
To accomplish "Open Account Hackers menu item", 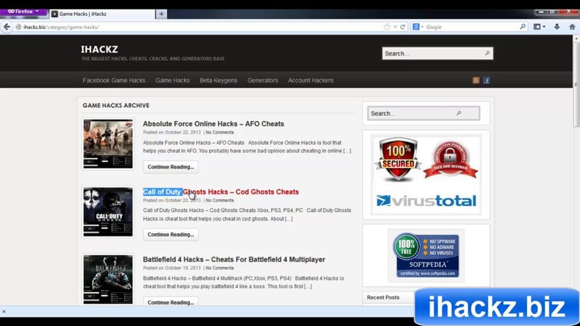I will (x=311, y=80).
